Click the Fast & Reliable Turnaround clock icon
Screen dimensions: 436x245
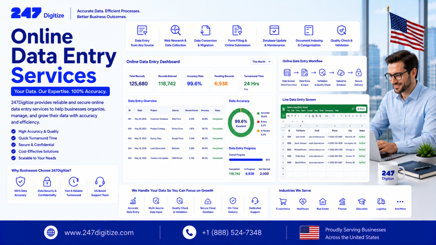click(73, 182)
